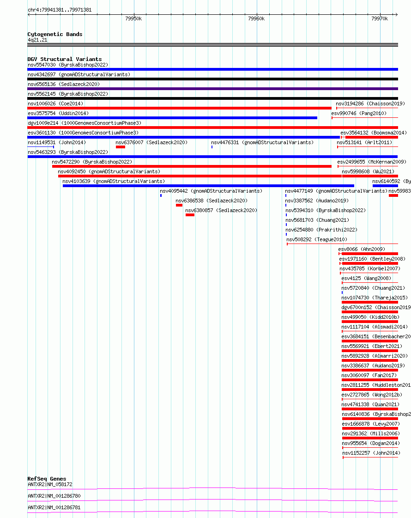Viewport: 411px width, 518px height.
Task: Open esv990746 (Pang2010) variant
Action: [x=359, y=113]
